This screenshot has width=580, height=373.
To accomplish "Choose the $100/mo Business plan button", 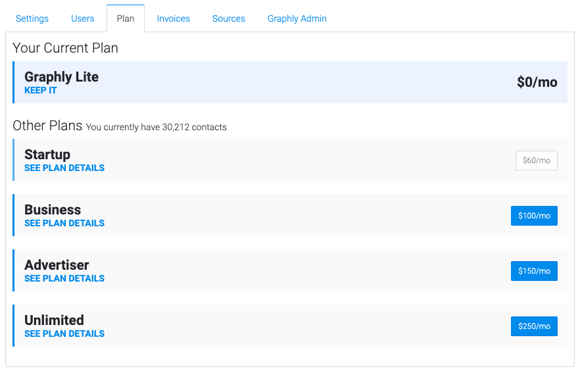I will pyautogui.click(x=534, y=216).
